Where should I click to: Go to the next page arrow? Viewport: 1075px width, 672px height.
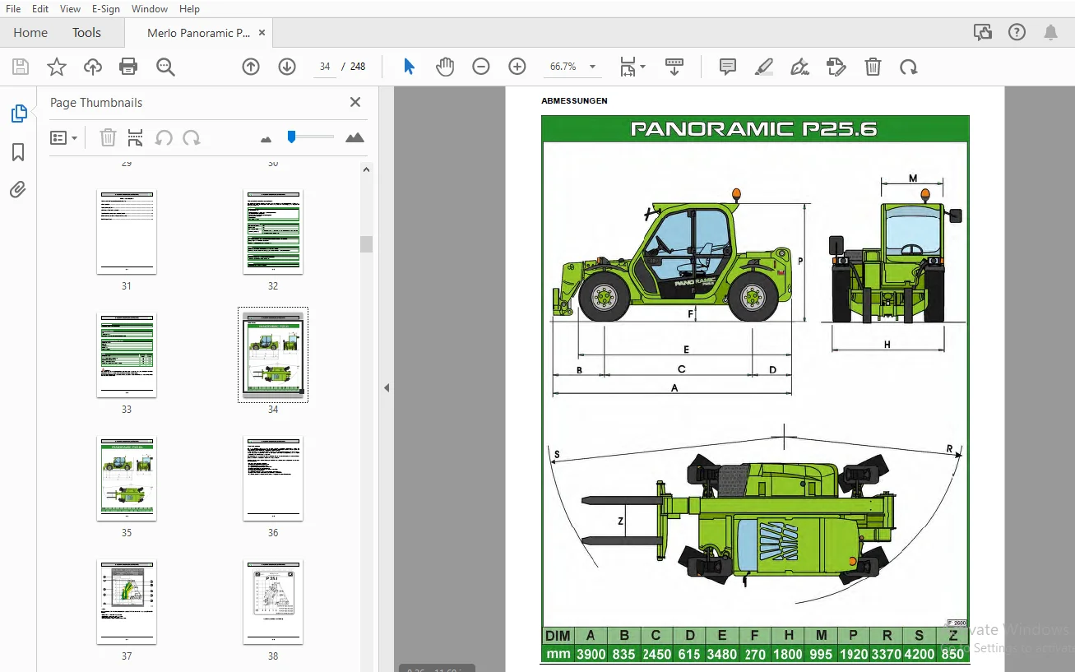[x=287, y=67]
